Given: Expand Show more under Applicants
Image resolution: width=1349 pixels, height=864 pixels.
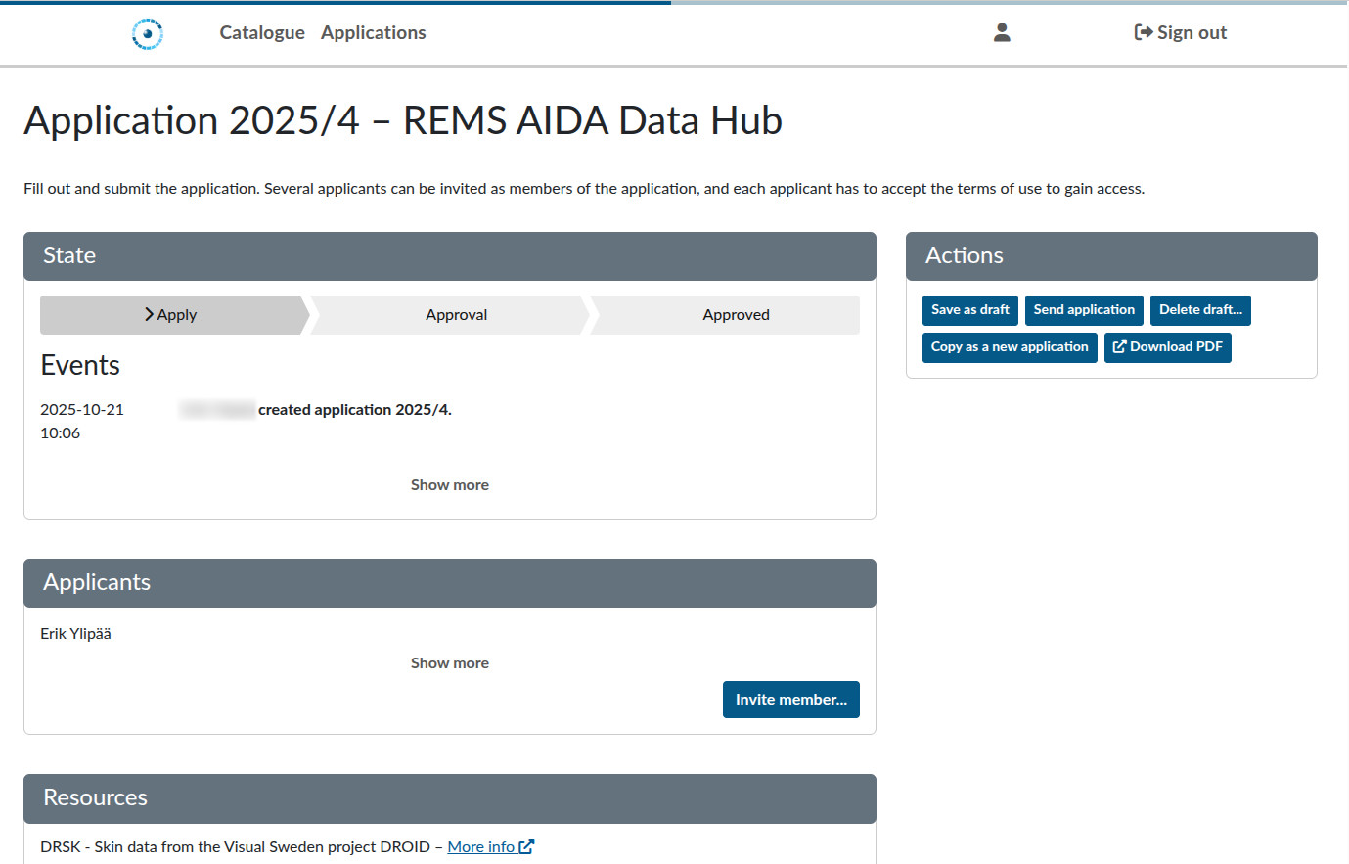Looking at the screenshot, I should click(449, 663).
